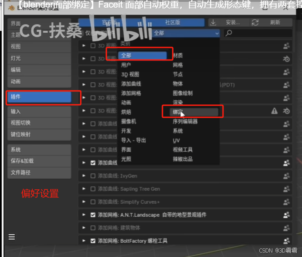This screenshot has height=257, width=302.
Task: Click the 刷新 refresh button
Action: (271, 22)
